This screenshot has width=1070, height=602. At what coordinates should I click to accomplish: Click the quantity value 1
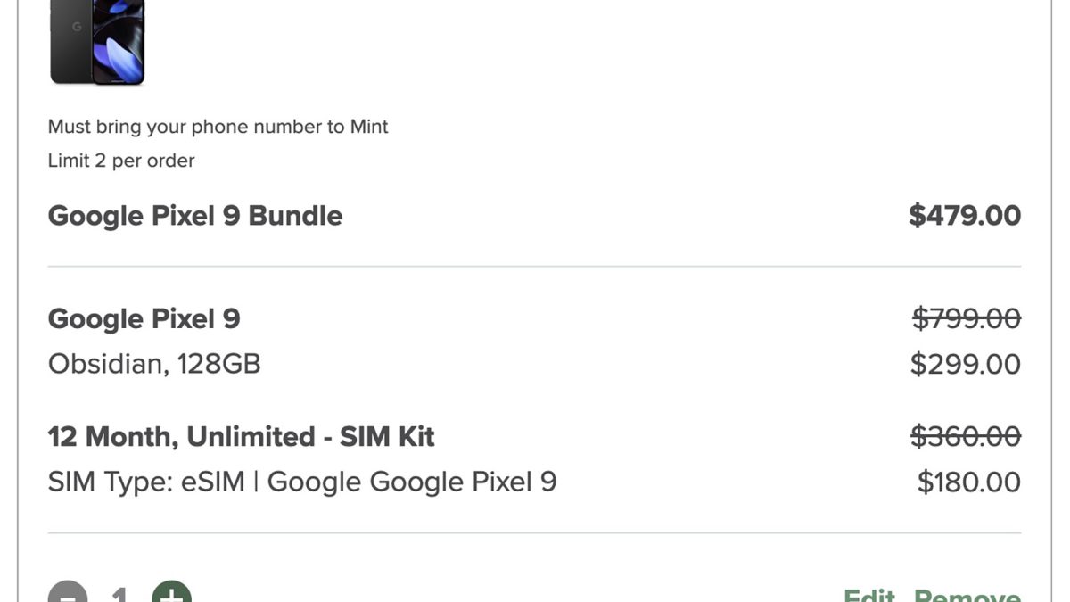pyautogui.click(x=119, y=595)
